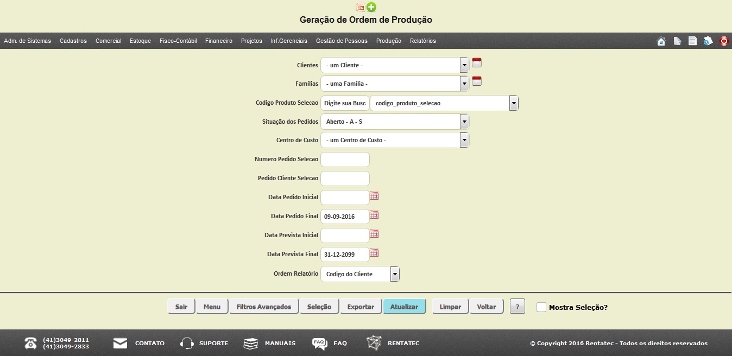732x356 pixels.
Task: Click the phone number (41)3049-2833
Action: point(66,346)
